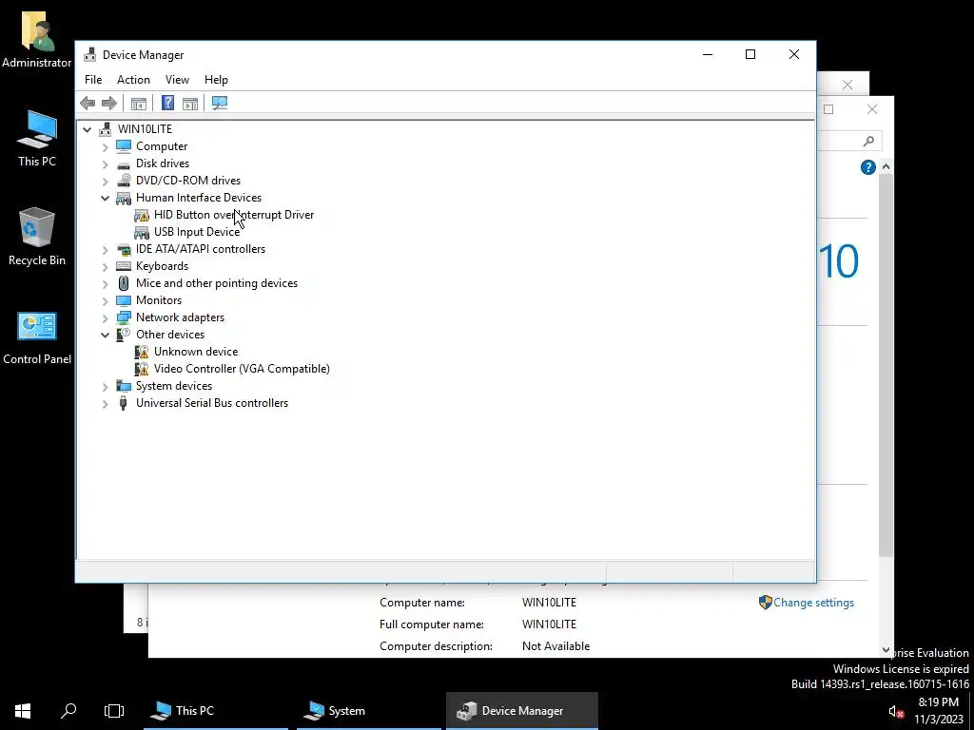Click the DVD/CD-ROM drives icon

coord(124,181)
